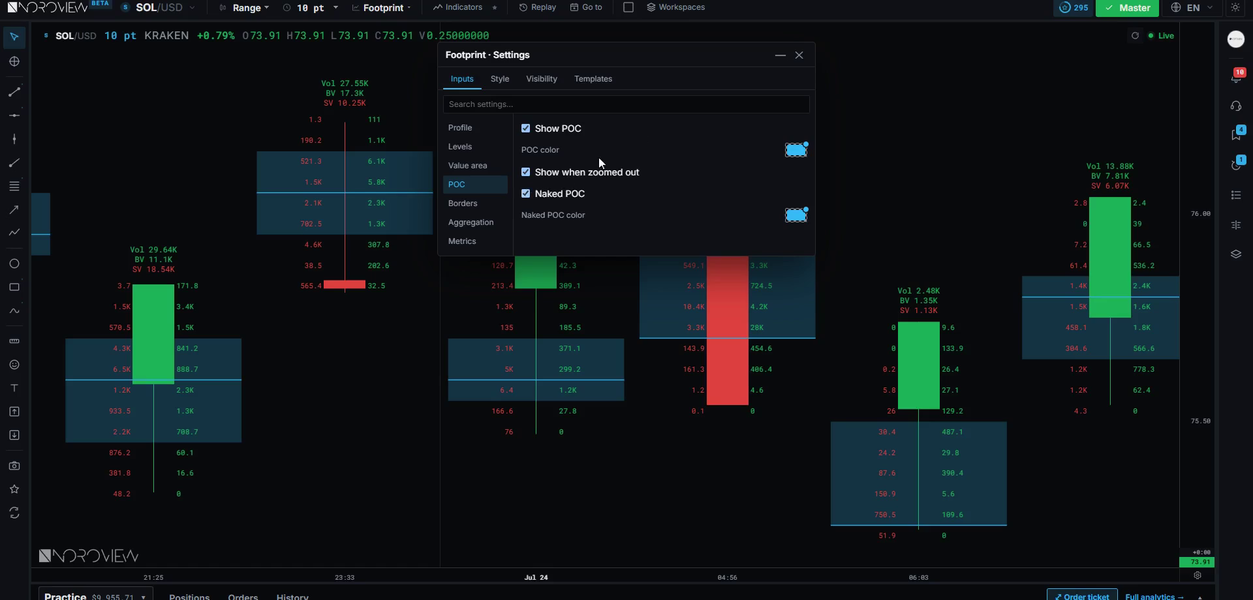Select the vertical line tool
Screen dimensions: 1253x600
14,139
